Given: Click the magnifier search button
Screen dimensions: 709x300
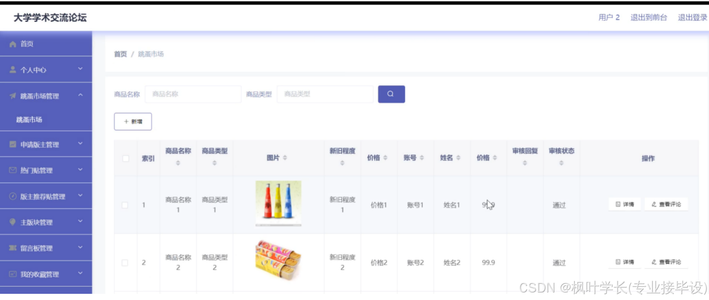Looking at the screenshot, I should tap(391, 94).
